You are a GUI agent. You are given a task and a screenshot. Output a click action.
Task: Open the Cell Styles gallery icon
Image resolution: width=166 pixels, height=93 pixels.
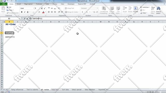tap(118, 8)
